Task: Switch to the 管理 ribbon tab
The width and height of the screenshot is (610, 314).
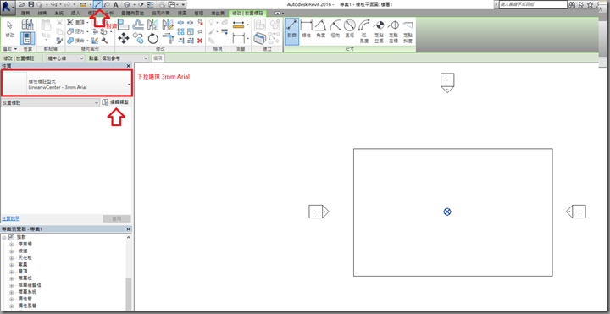Action: pyautogui.click(x=198, y=14)
